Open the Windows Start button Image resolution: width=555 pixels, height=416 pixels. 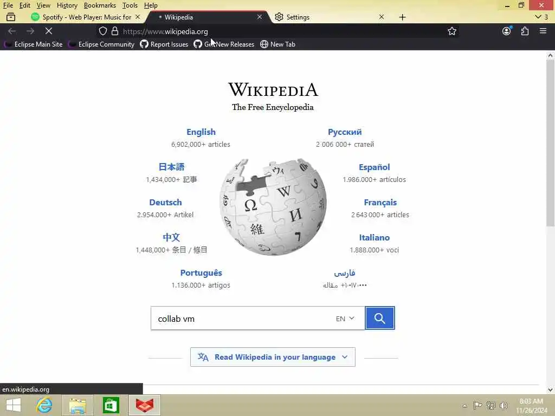pos(14,405)
